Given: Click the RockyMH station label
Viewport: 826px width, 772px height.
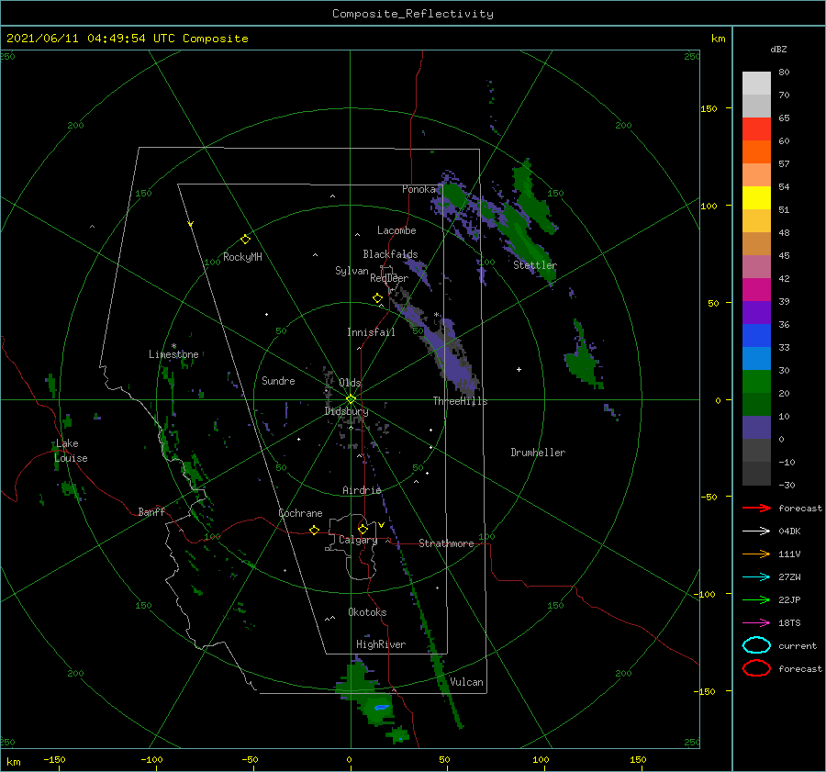Looking at the screenshot, I should (242, 257).
